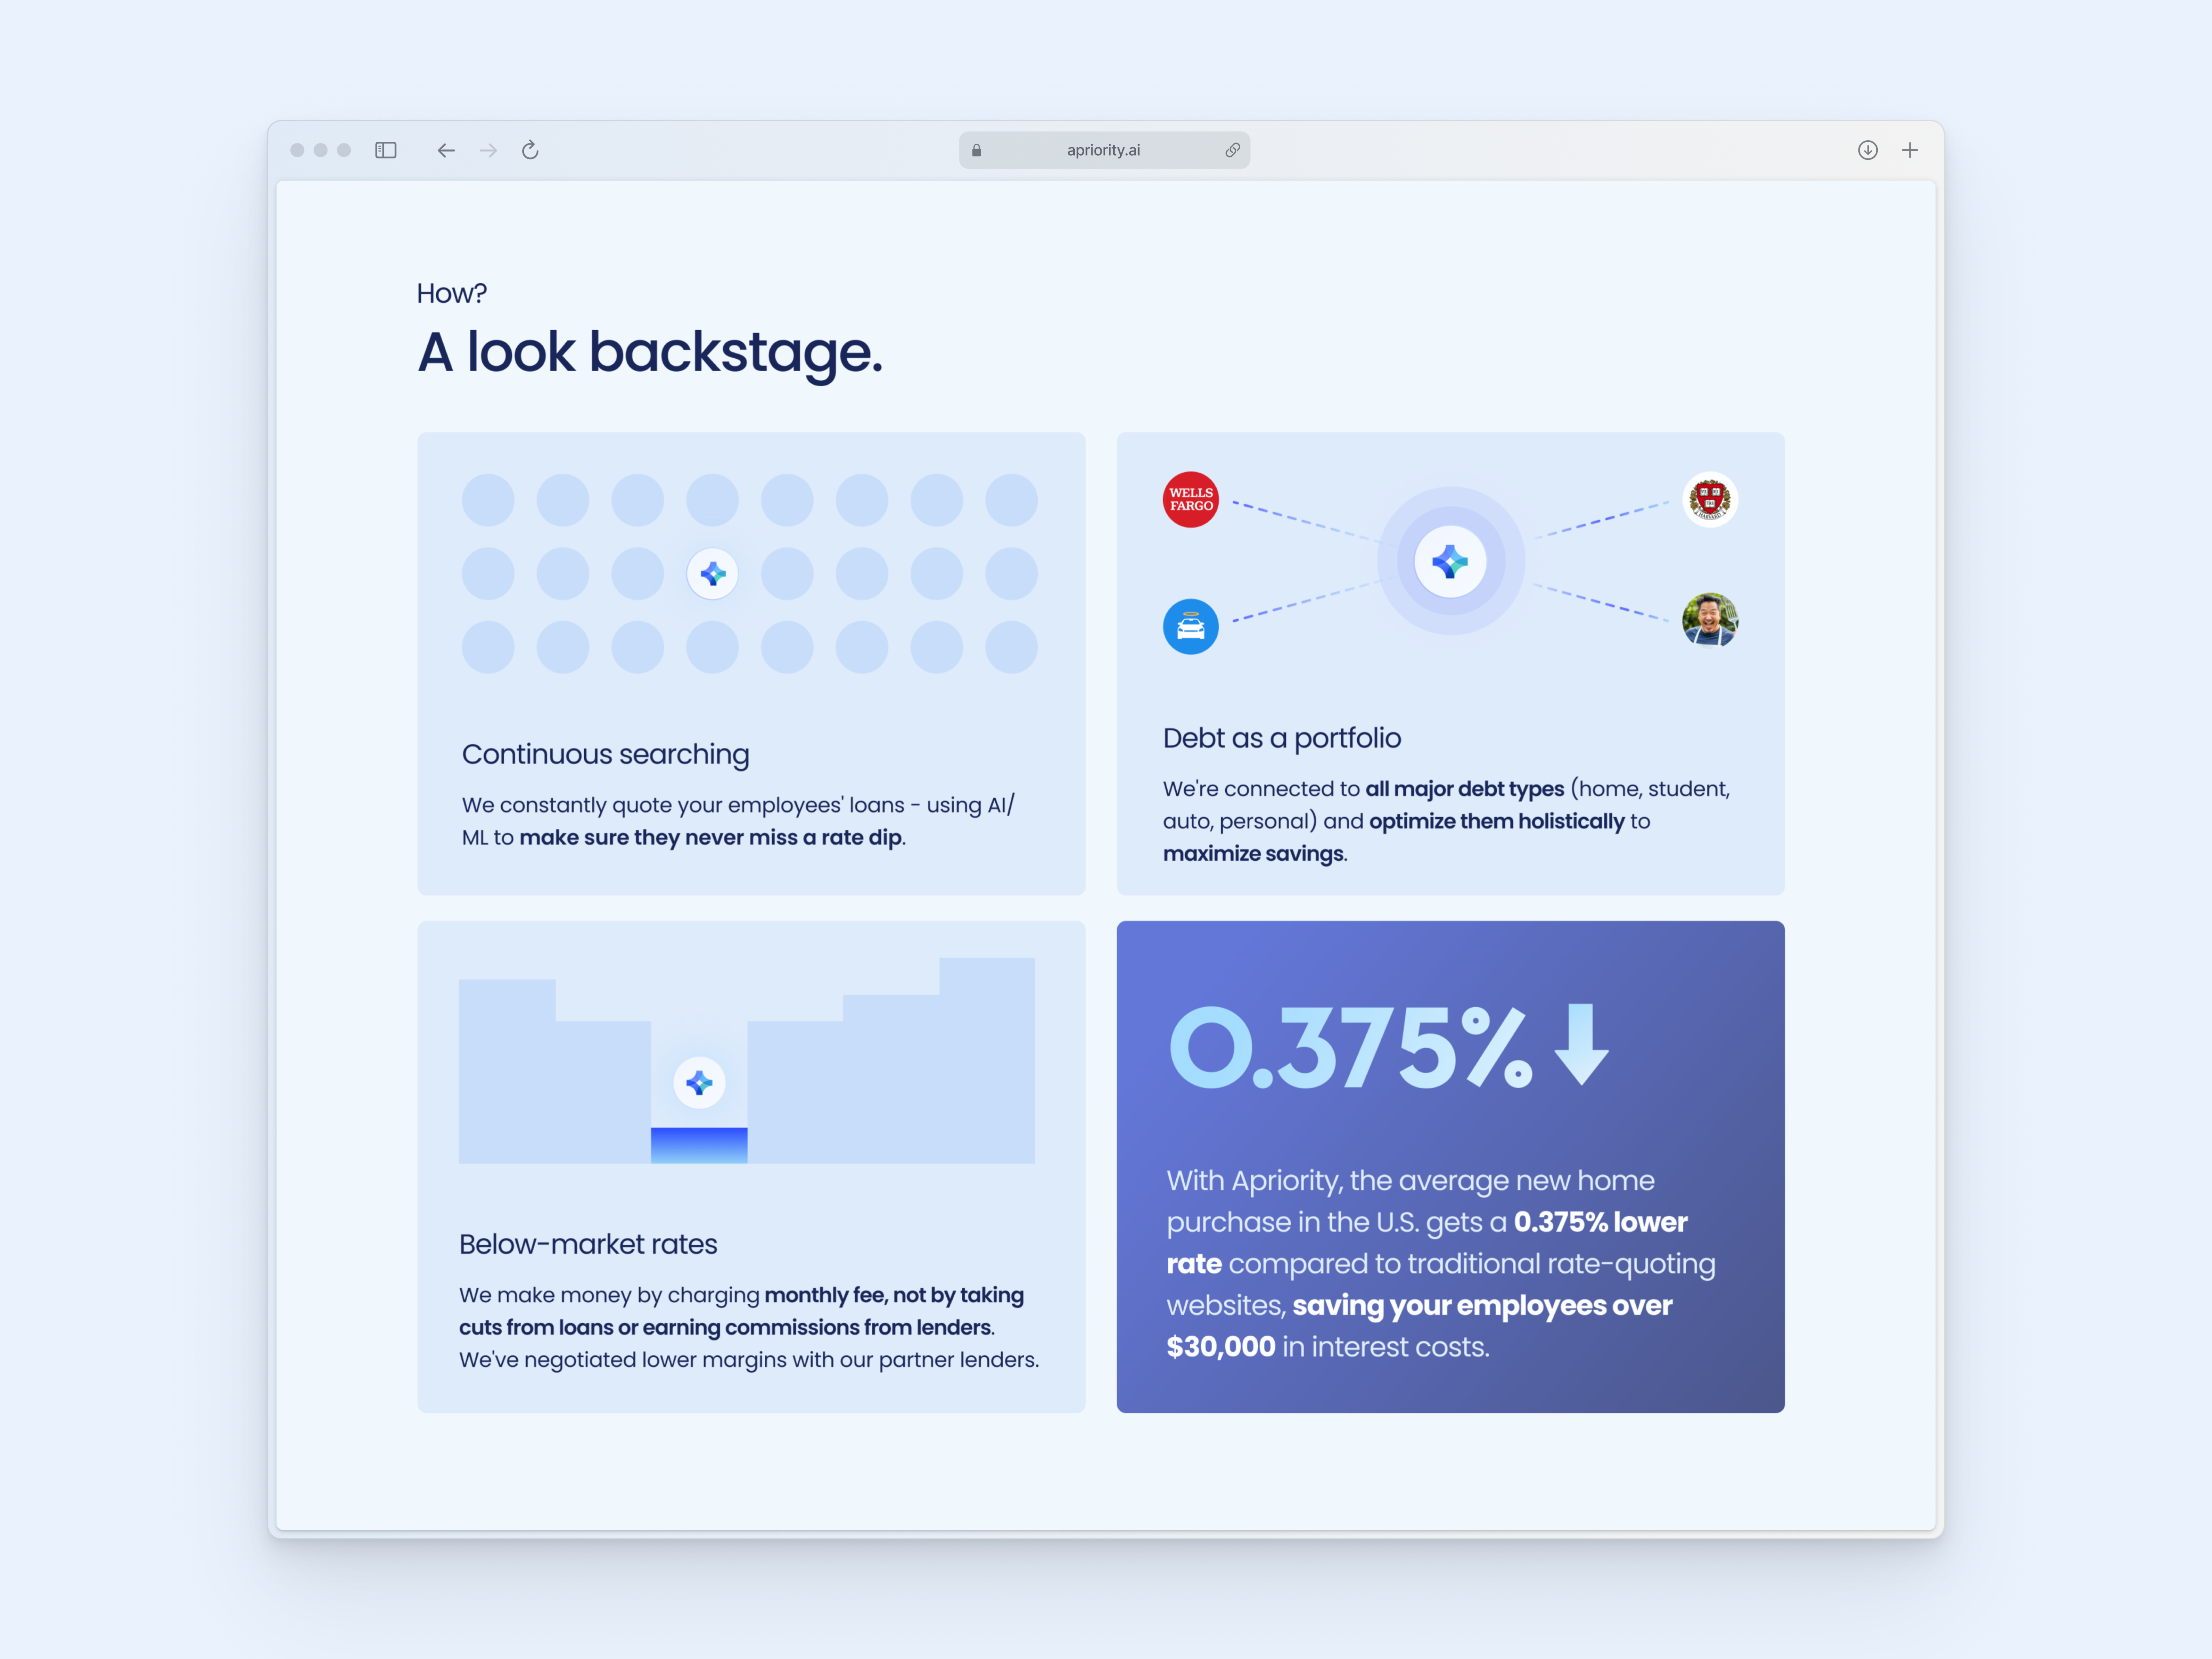Click the central Apriority logo in Debt as a portfolio
This screenshot has width=2212, height=1659.
click(1450, 561)
